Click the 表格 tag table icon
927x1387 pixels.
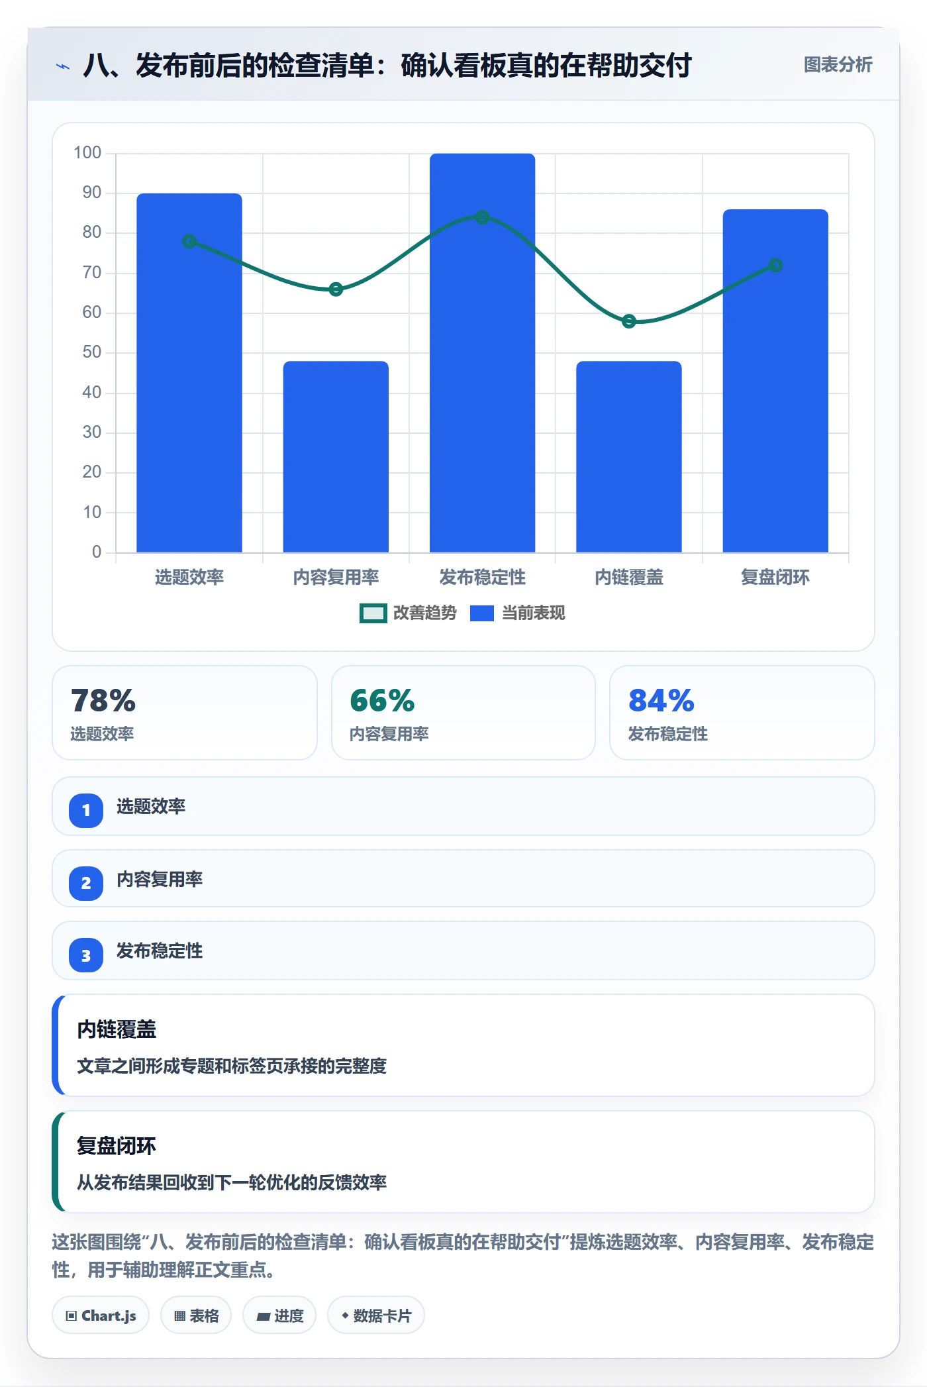coord(179,1315)
